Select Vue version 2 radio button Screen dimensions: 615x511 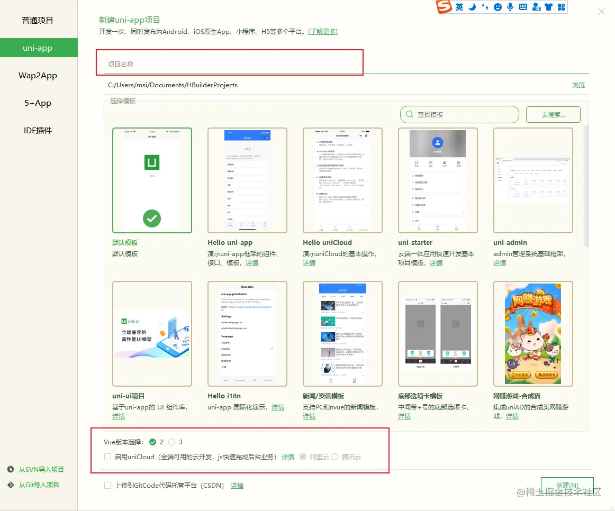coord(152,442)
